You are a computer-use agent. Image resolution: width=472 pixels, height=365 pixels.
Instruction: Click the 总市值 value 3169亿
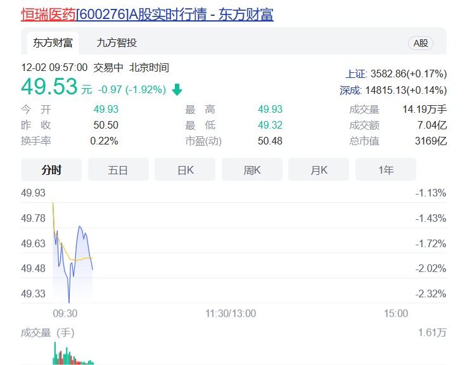tap(431, 141)
